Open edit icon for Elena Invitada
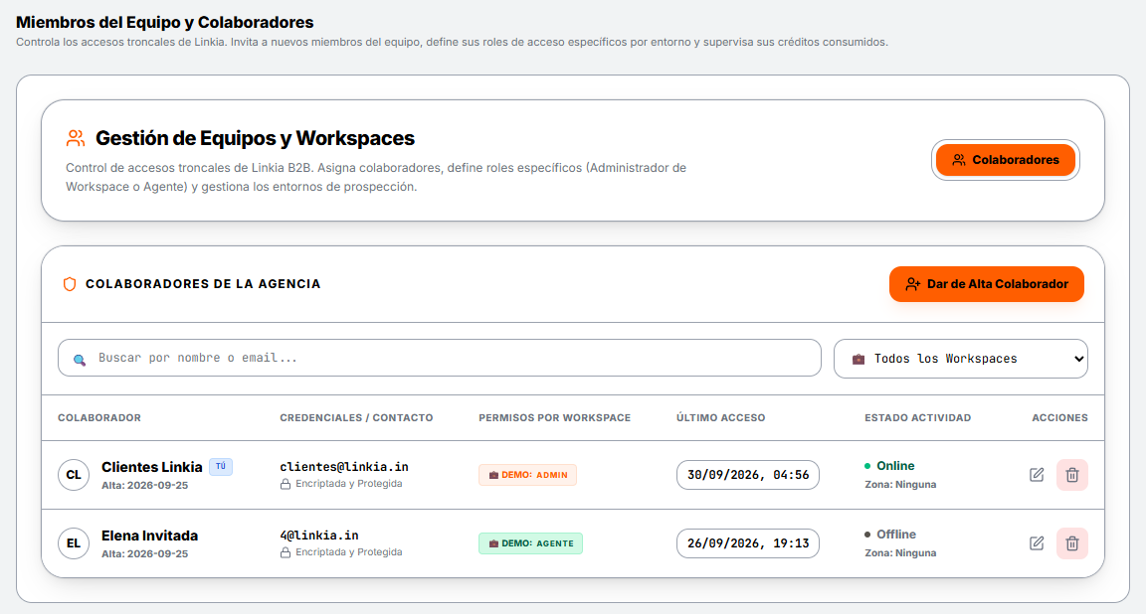The height and width of the screenshot is (614, 1146). (x=1037, y=543)
